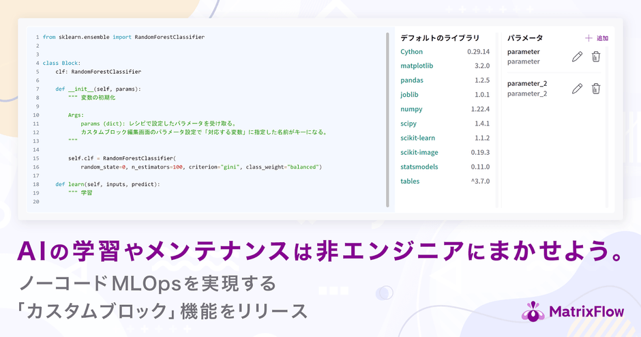Click scikit-learn in the library list
The width and height of the screenshot is (641, 337).
[x=418, y=138]
